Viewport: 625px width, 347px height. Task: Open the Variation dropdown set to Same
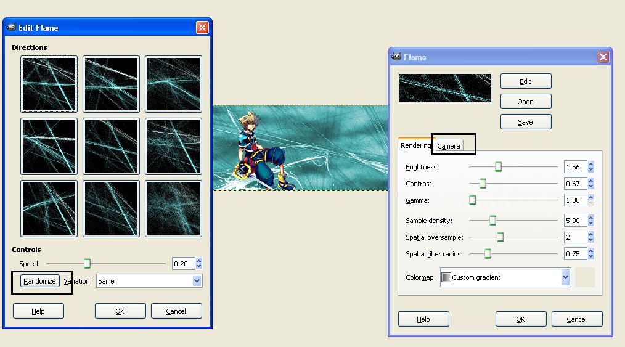149,281
